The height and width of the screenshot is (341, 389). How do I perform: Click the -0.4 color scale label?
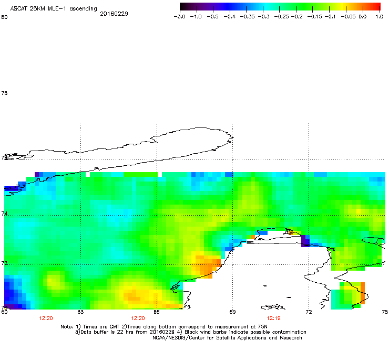(230, 17)
